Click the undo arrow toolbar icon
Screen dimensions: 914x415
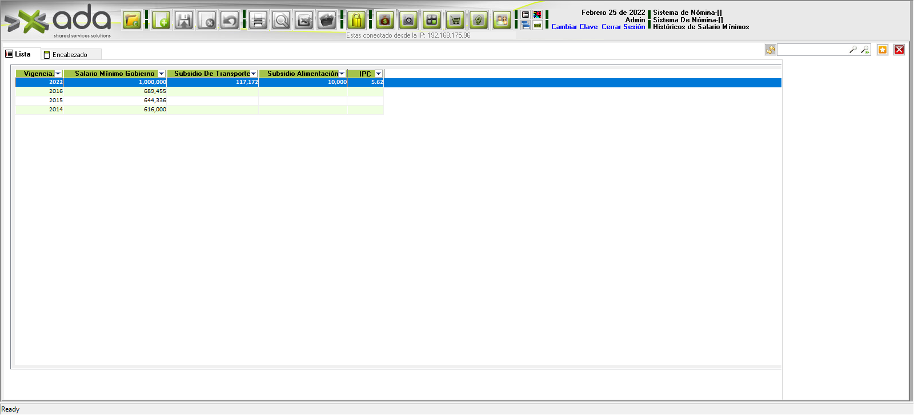tap(230, 21)
